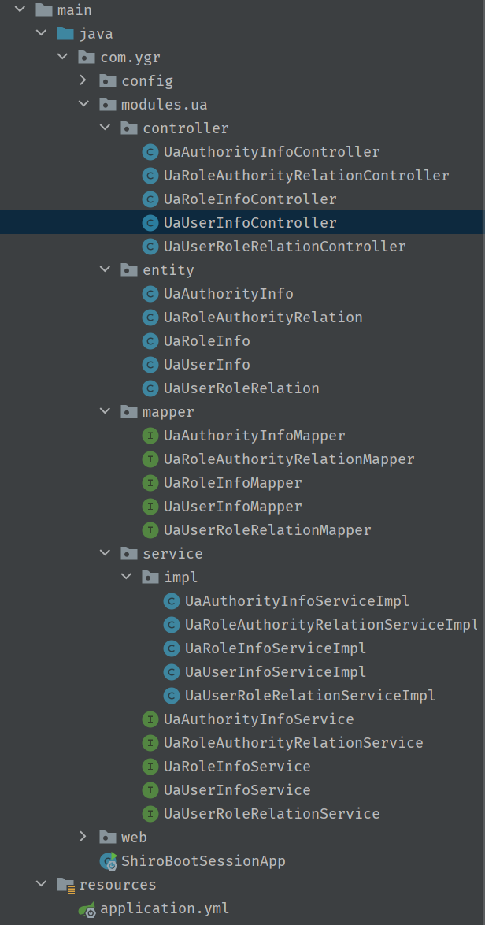Select UaRoleAuthorityRelationMapper interface
Image resolution: width=485 pixels, height=925 pixels.
[289, 459]
